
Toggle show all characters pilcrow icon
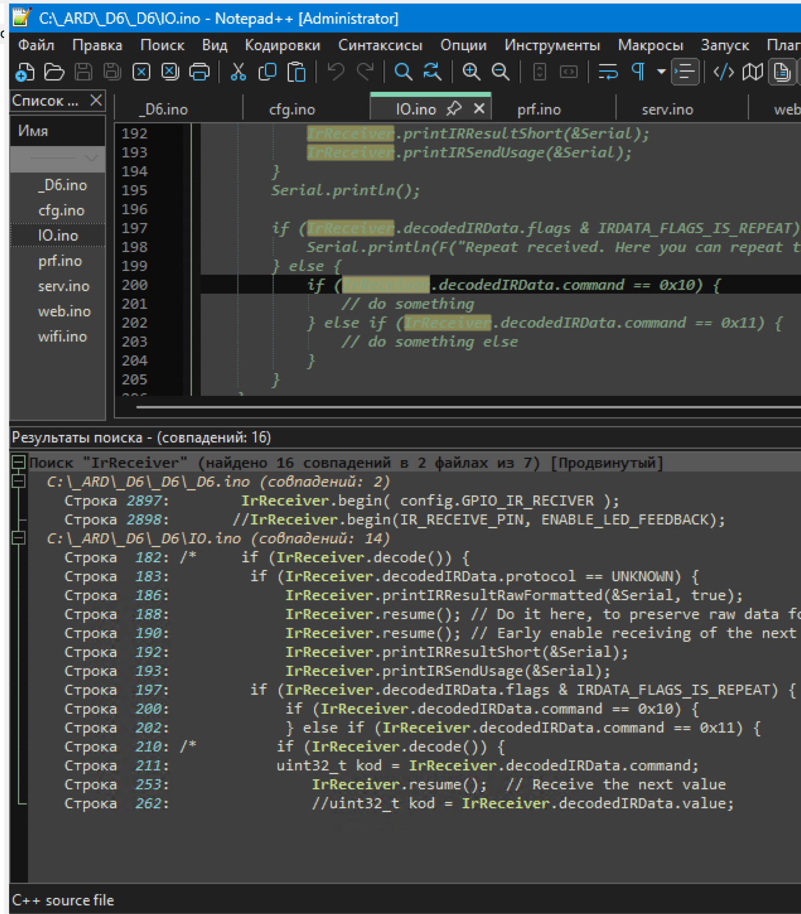638,72
